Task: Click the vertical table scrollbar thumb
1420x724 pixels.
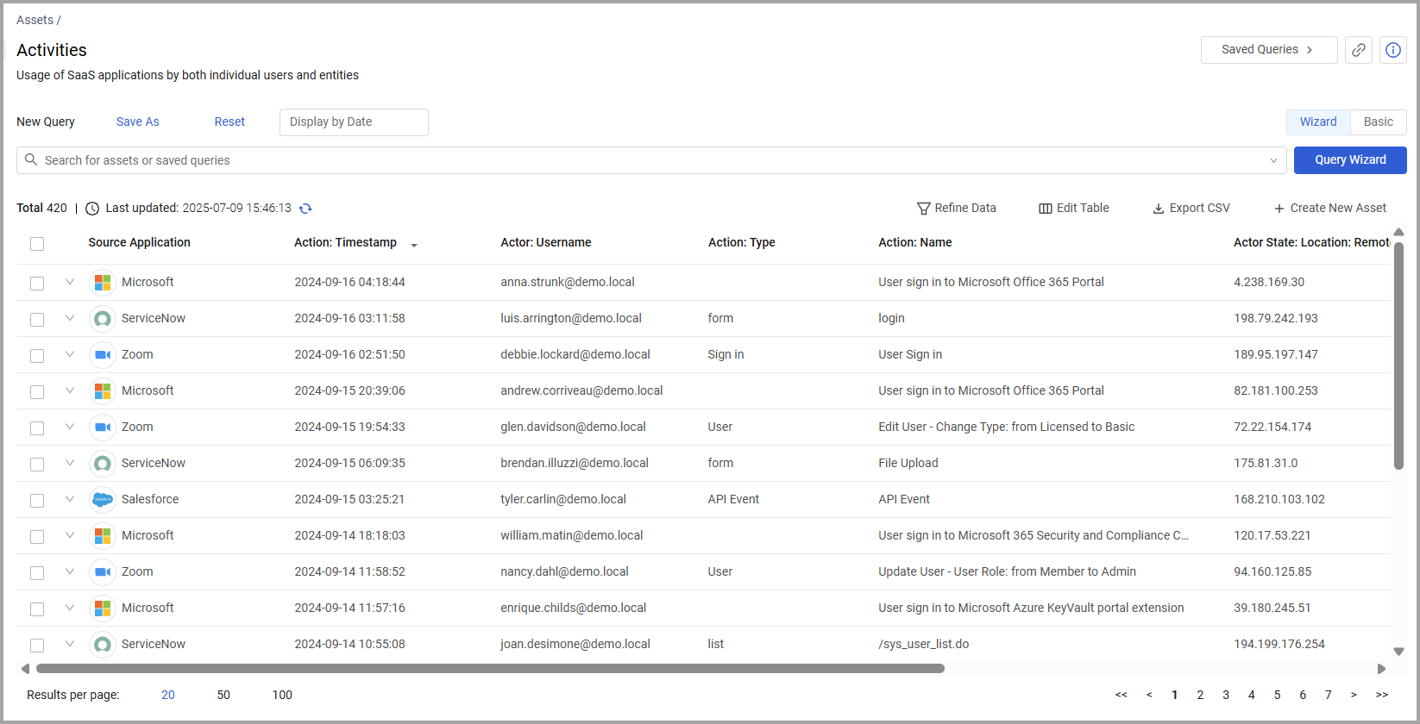Action: pyautogui.click(x=1398, y=356)
